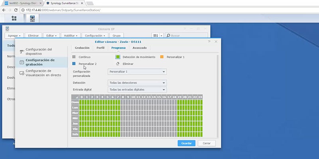Open the Detección dropdown

[137, 83]
